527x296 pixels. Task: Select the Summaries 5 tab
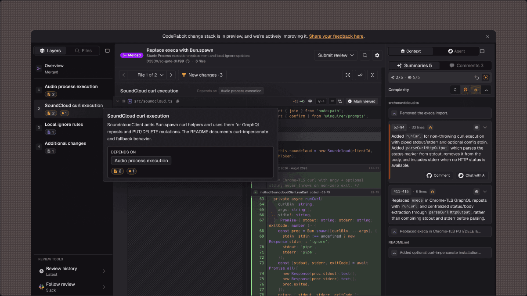[x=415, y=65]
